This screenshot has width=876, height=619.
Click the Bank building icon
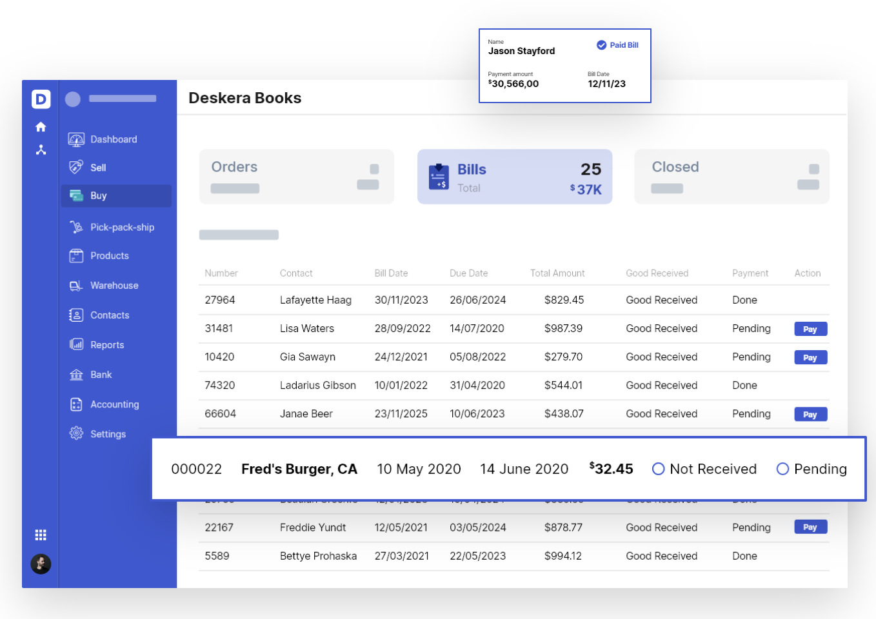(76, 375)
